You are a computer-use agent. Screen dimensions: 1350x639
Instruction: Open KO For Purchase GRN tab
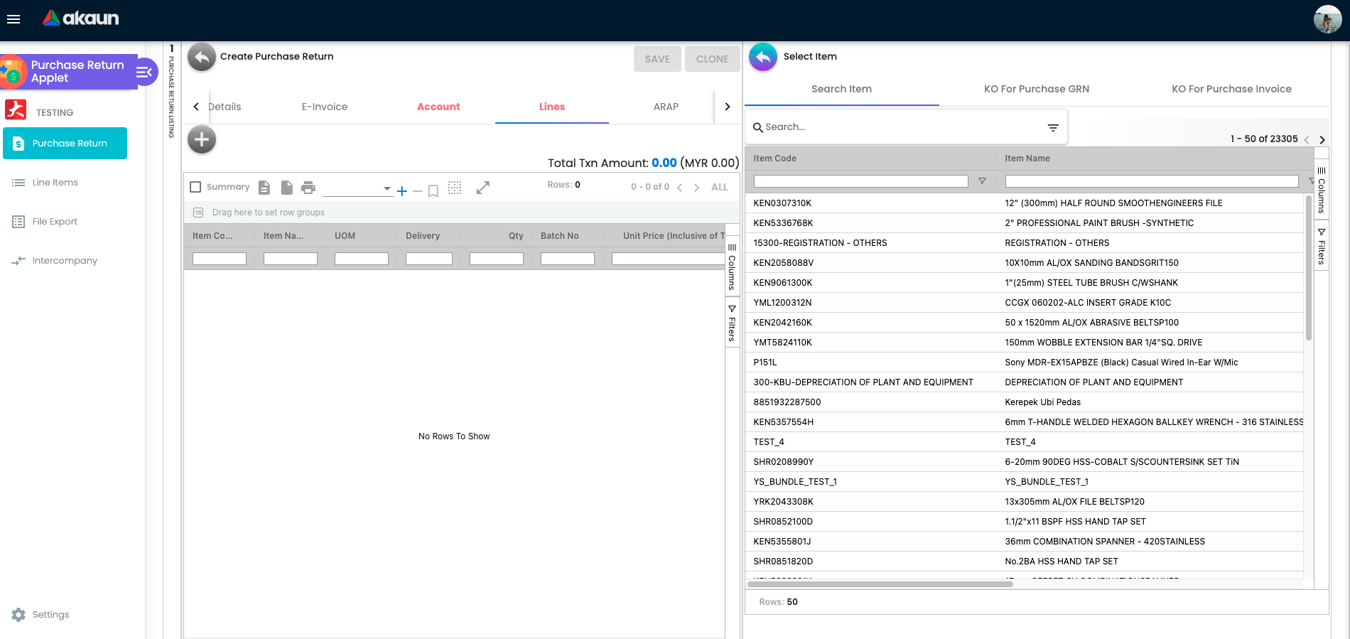(x=1036, y=89)
